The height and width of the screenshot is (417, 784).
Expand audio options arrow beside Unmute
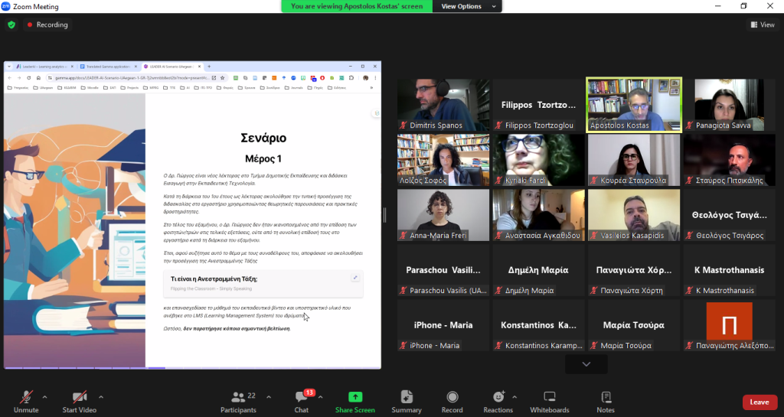tap(44, 397)
